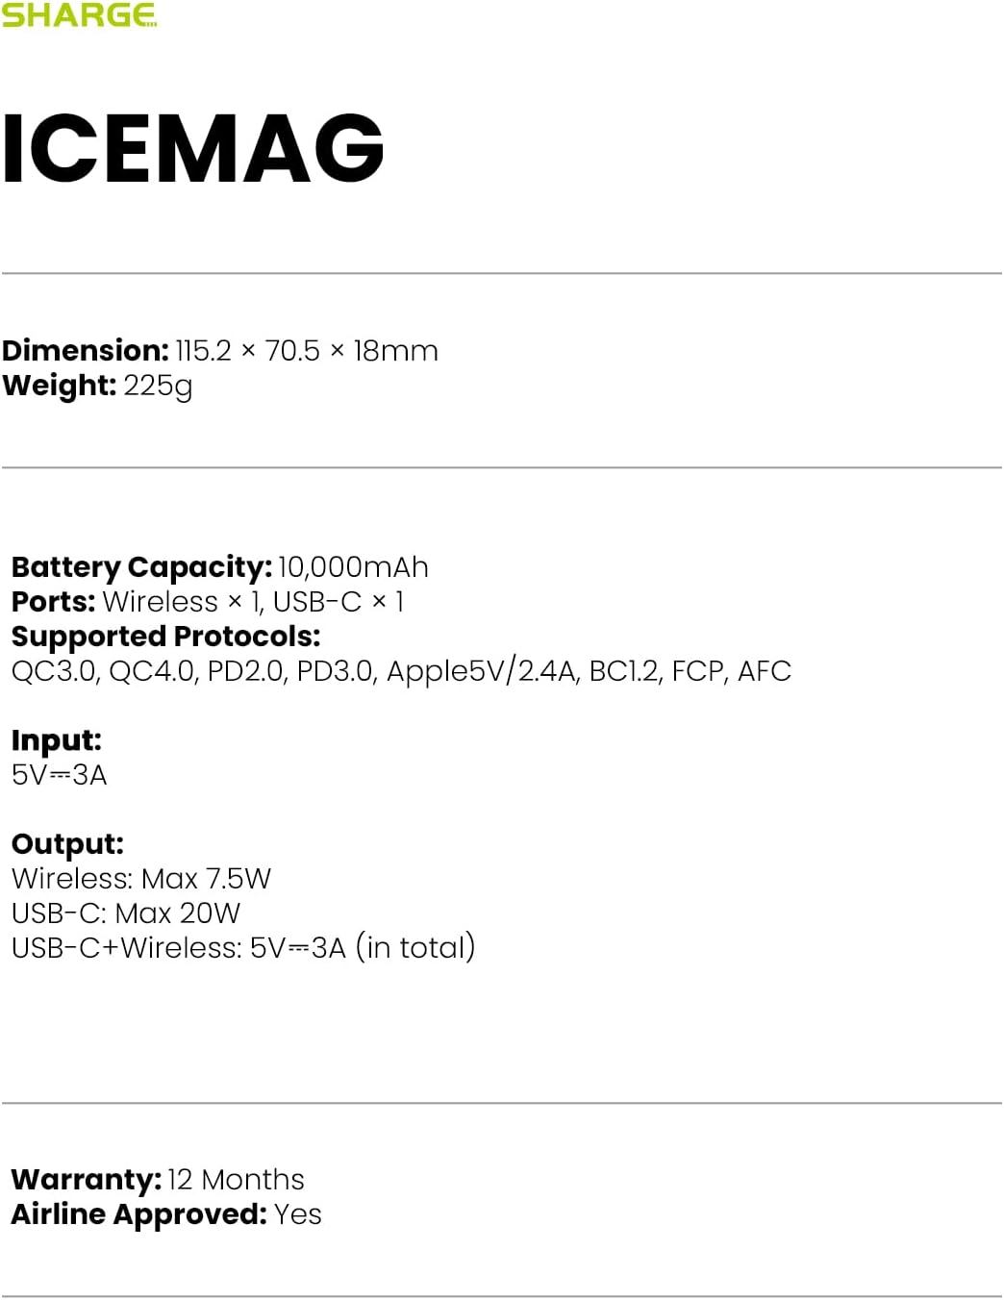Viewport: 1004px width, 1300px height.
Task: Click the Weight label
Action: (x=60, y=386)
